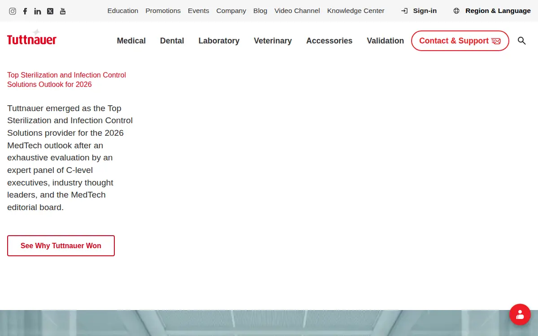
Task: Open Tuttnauer's LinkedIn page
Action: [38, 11]
